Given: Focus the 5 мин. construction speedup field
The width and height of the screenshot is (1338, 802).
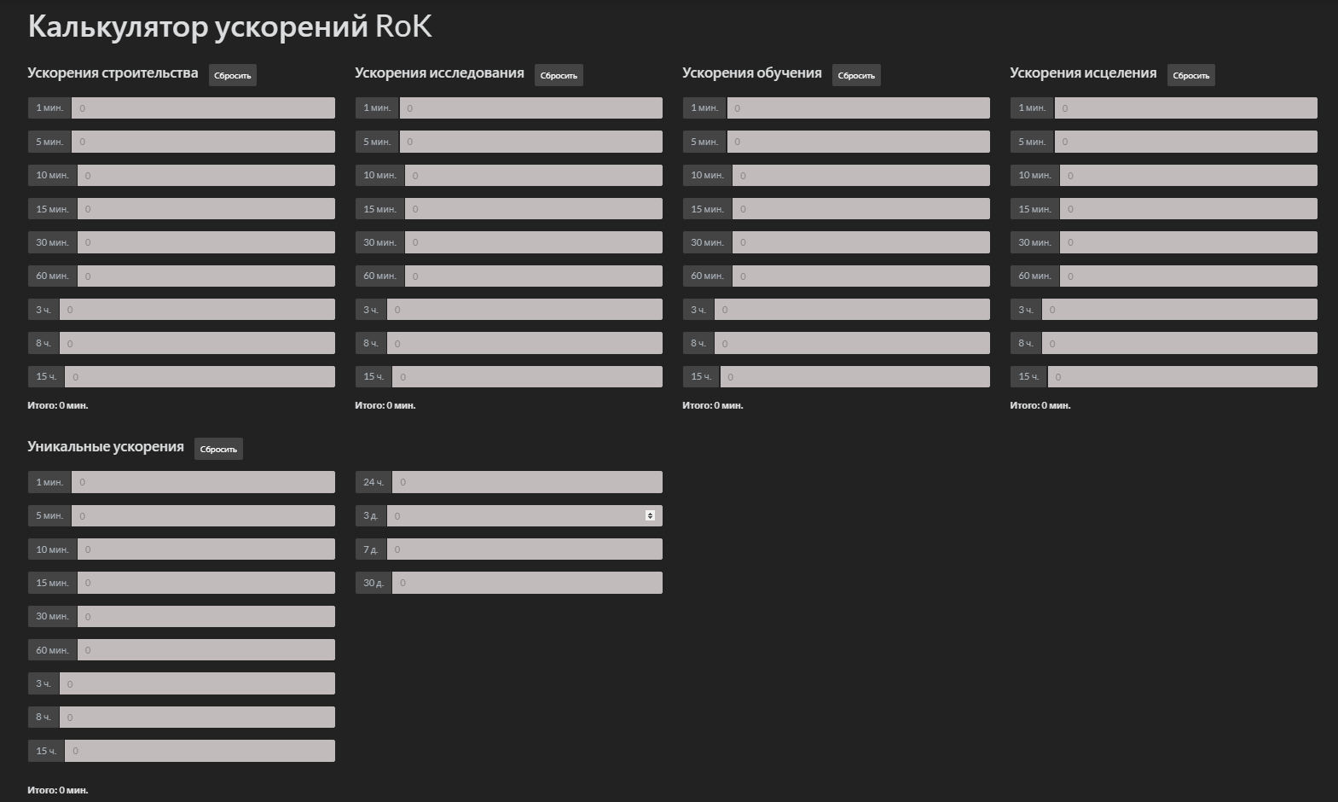Looking at the screenshot, I should 203,142.
